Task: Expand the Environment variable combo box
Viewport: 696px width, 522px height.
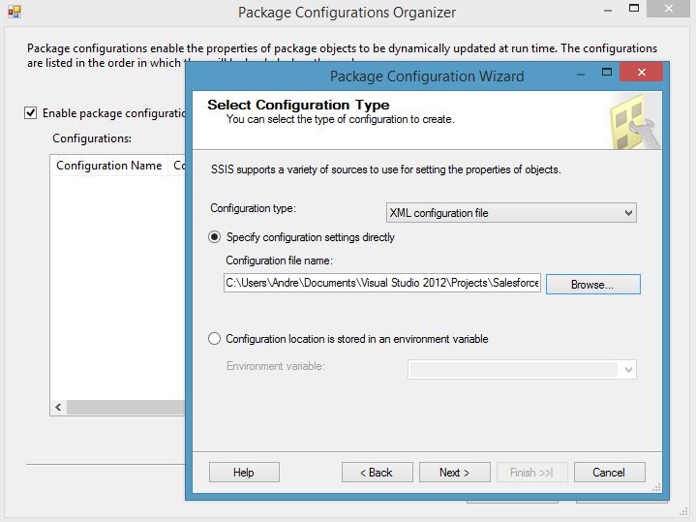Action: pos(629,369)
